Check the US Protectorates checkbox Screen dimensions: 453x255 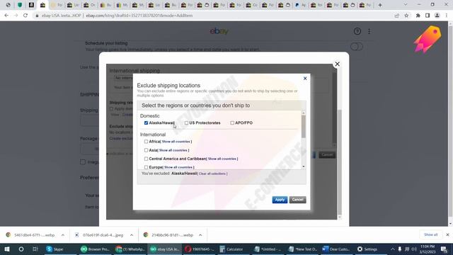tap(186, 123)
